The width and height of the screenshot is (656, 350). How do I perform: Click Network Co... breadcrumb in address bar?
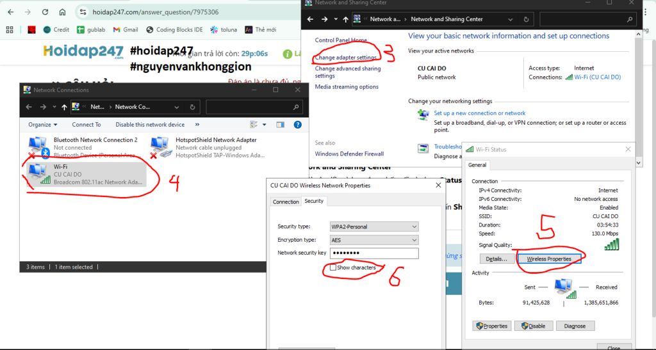coord(132,107)
